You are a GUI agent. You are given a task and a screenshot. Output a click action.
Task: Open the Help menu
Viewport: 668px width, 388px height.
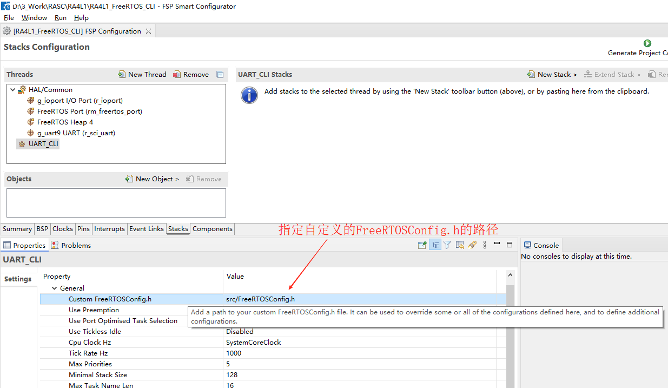tap(81, 18)
